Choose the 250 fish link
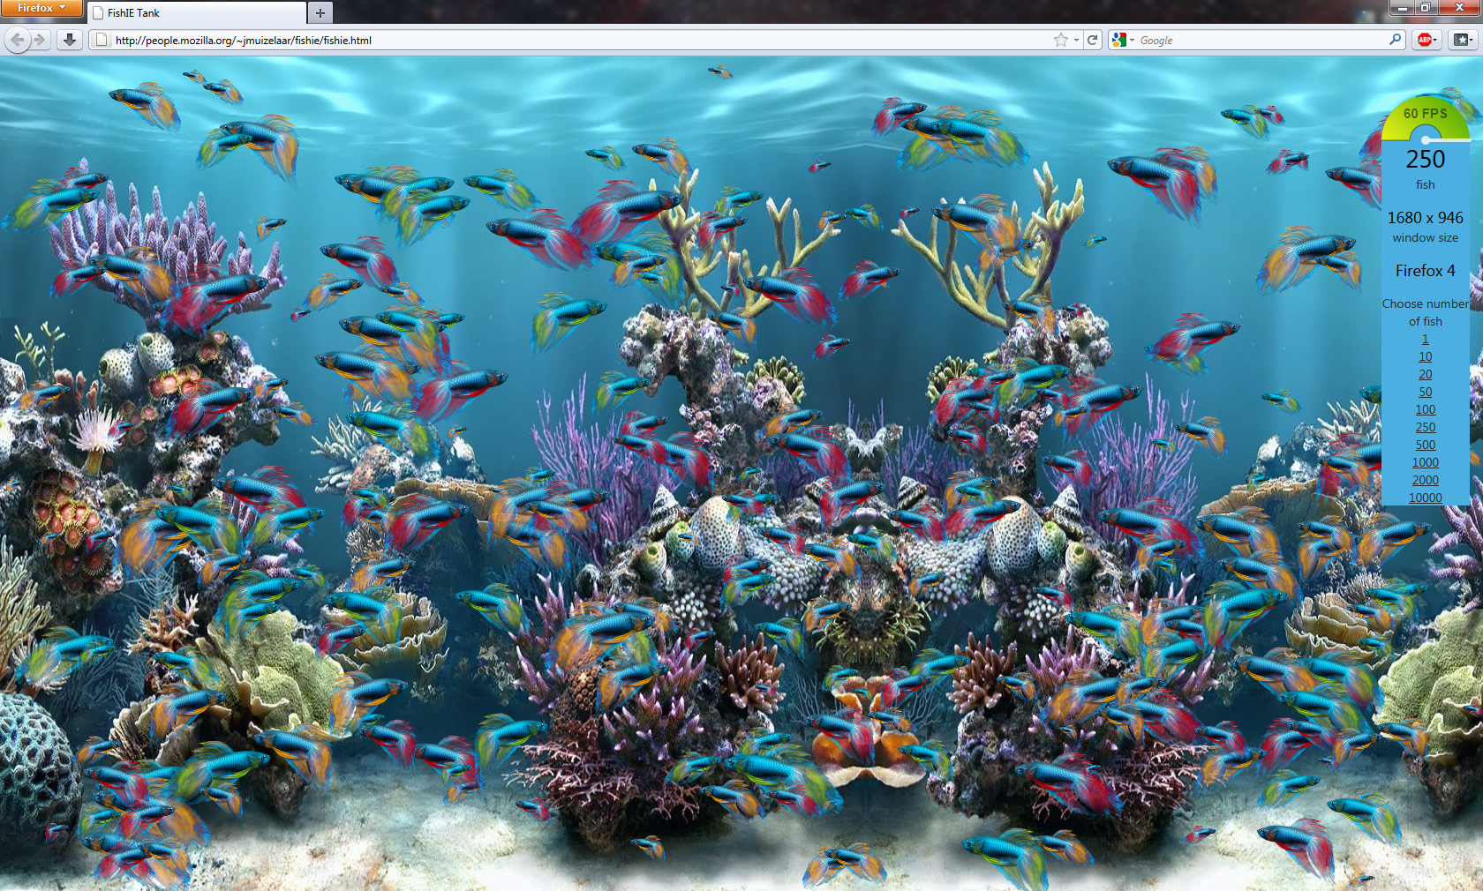Image resolution: width=1483 pixels, height=891 pixels. (1425, 428)
